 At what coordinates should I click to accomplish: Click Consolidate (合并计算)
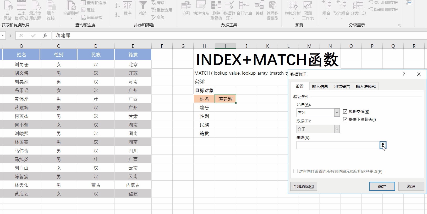click(244, 8)
